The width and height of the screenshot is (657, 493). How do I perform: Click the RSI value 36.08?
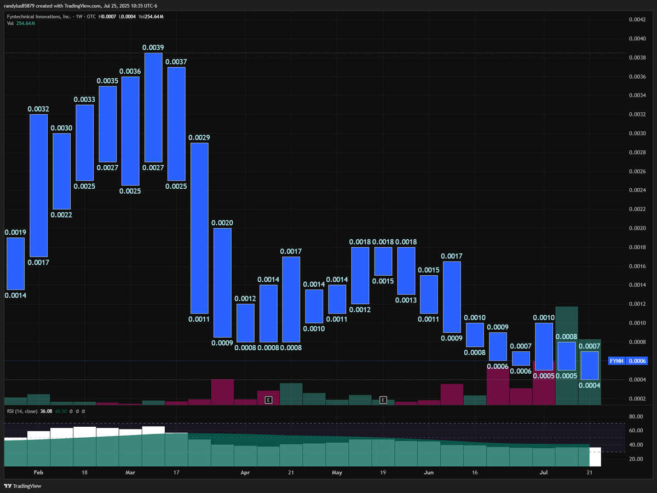(x=46, y=410)
